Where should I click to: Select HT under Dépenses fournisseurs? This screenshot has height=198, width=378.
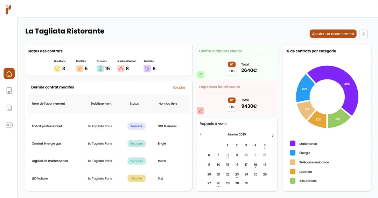coord(232,100)
